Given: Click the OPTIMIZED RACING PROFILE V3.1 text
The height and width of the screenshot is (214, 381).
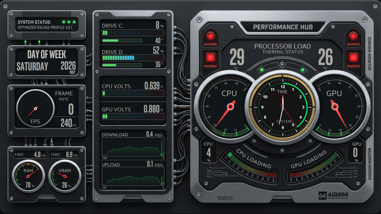Looking at the screenshot, I should tap(45, 27).
